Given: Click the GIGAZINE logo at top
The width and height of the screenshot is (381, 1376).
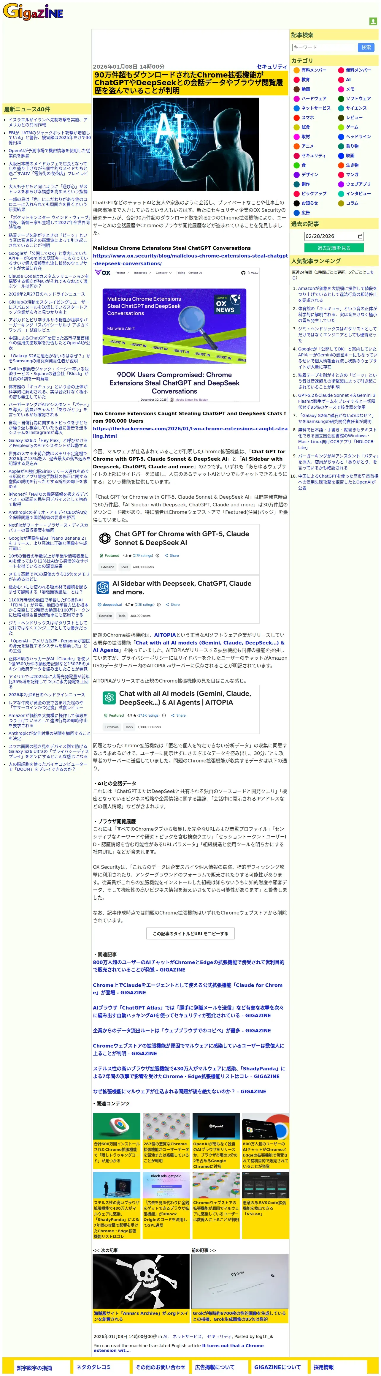Looking at the screenshot, I should [x=33, y=11].
